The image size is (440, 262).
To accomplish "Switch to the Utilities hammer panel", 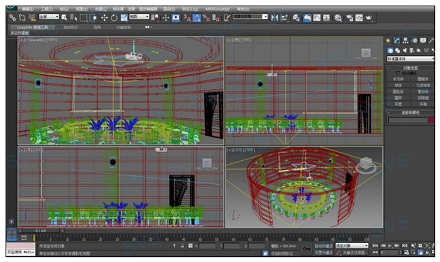I will click(x=431, y=40).
